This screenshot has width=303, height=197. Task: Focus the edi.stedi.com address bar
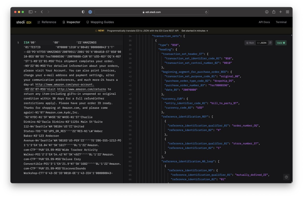coord(151,12)
